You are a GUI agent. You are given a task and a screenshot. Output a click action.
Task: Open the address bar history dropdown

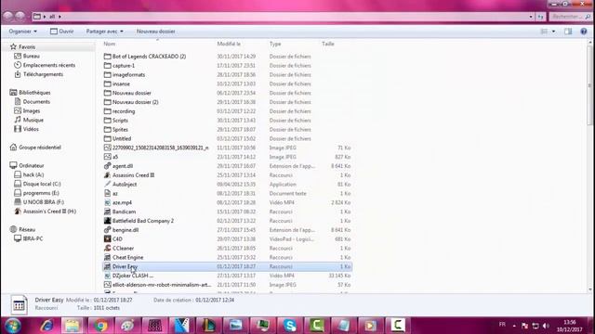(x=531, y=17)
